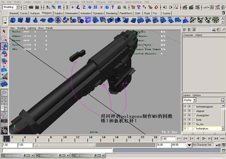Viewport: 226px width, 159px height.
Task: Open the layer Display type dropdown
Action: coord(195,100)
